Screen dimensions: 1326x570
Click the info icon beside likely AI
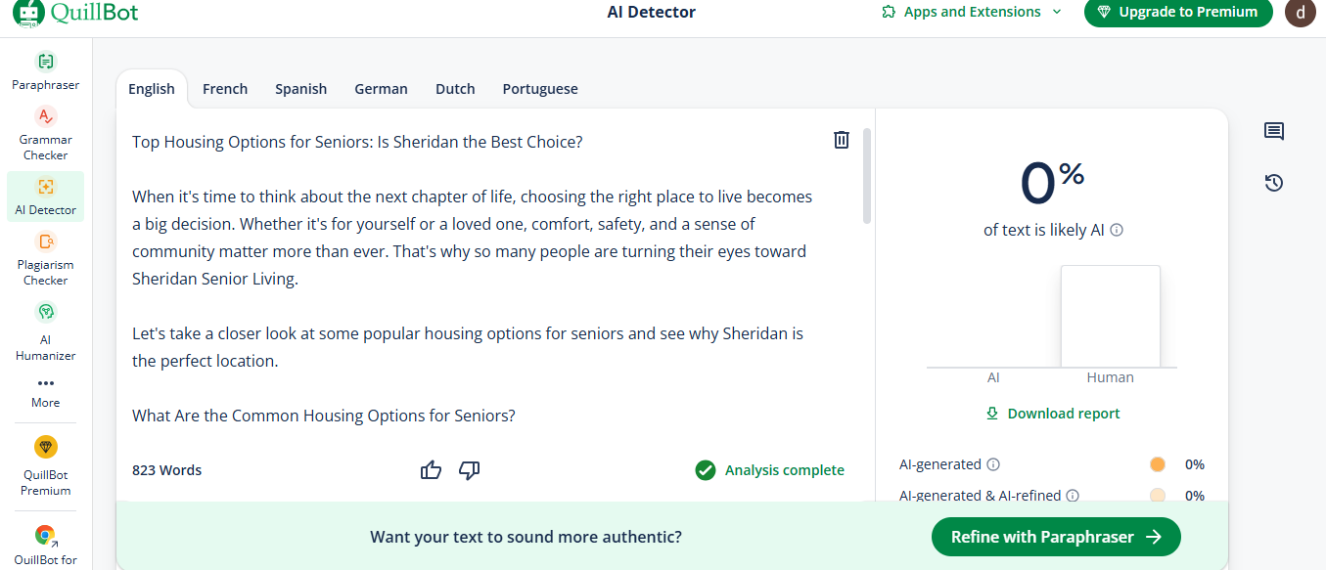point(1117,231)
